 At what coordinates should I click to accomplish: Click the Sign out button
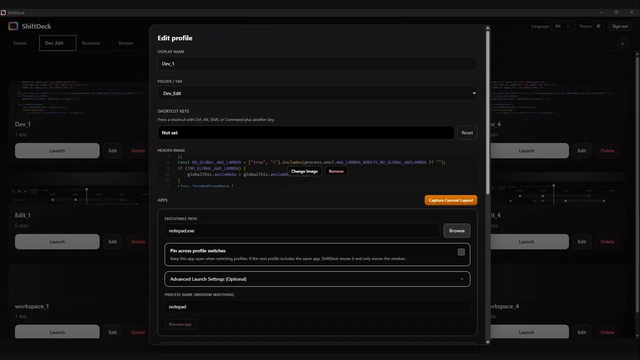tap(620, 26)
